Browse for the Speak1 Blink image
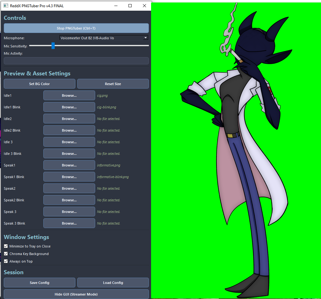 pyautogui.click(x=69, y=177)
